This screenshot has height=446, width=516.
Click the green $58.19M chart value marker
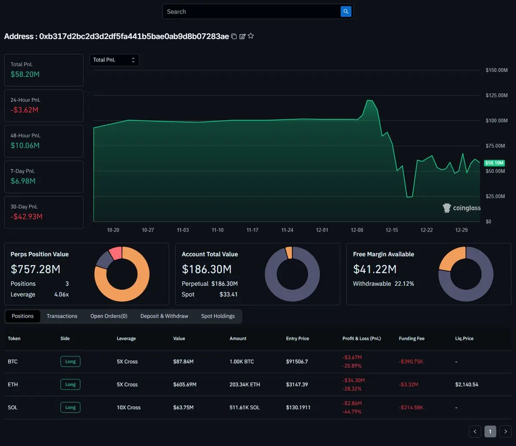point(494,163)
